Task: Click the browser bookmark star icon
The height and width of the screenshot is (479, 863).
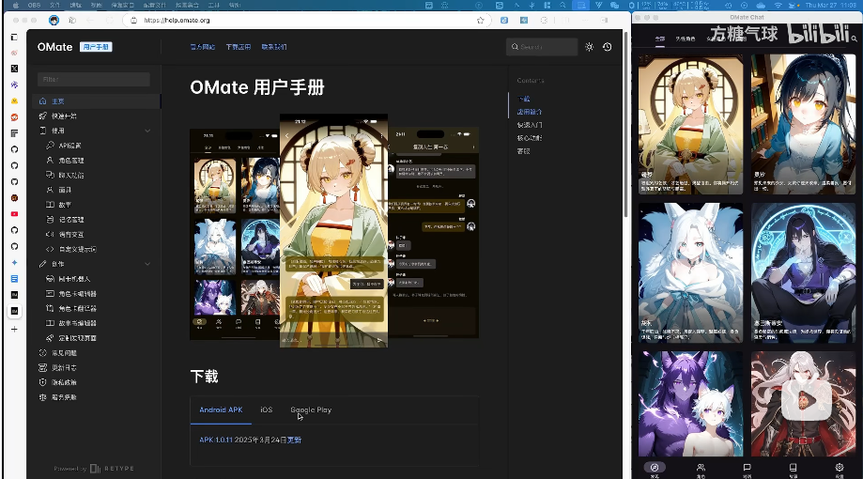Action: [481, 20]
